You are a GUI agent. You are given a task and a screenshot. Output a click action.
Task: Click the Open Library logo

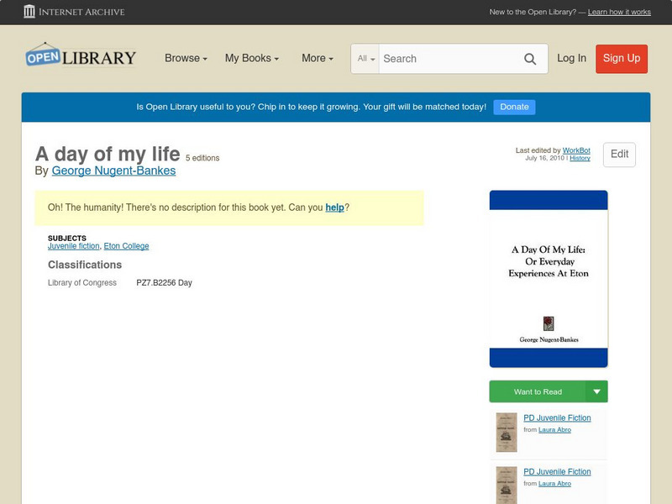click(80, 55)
